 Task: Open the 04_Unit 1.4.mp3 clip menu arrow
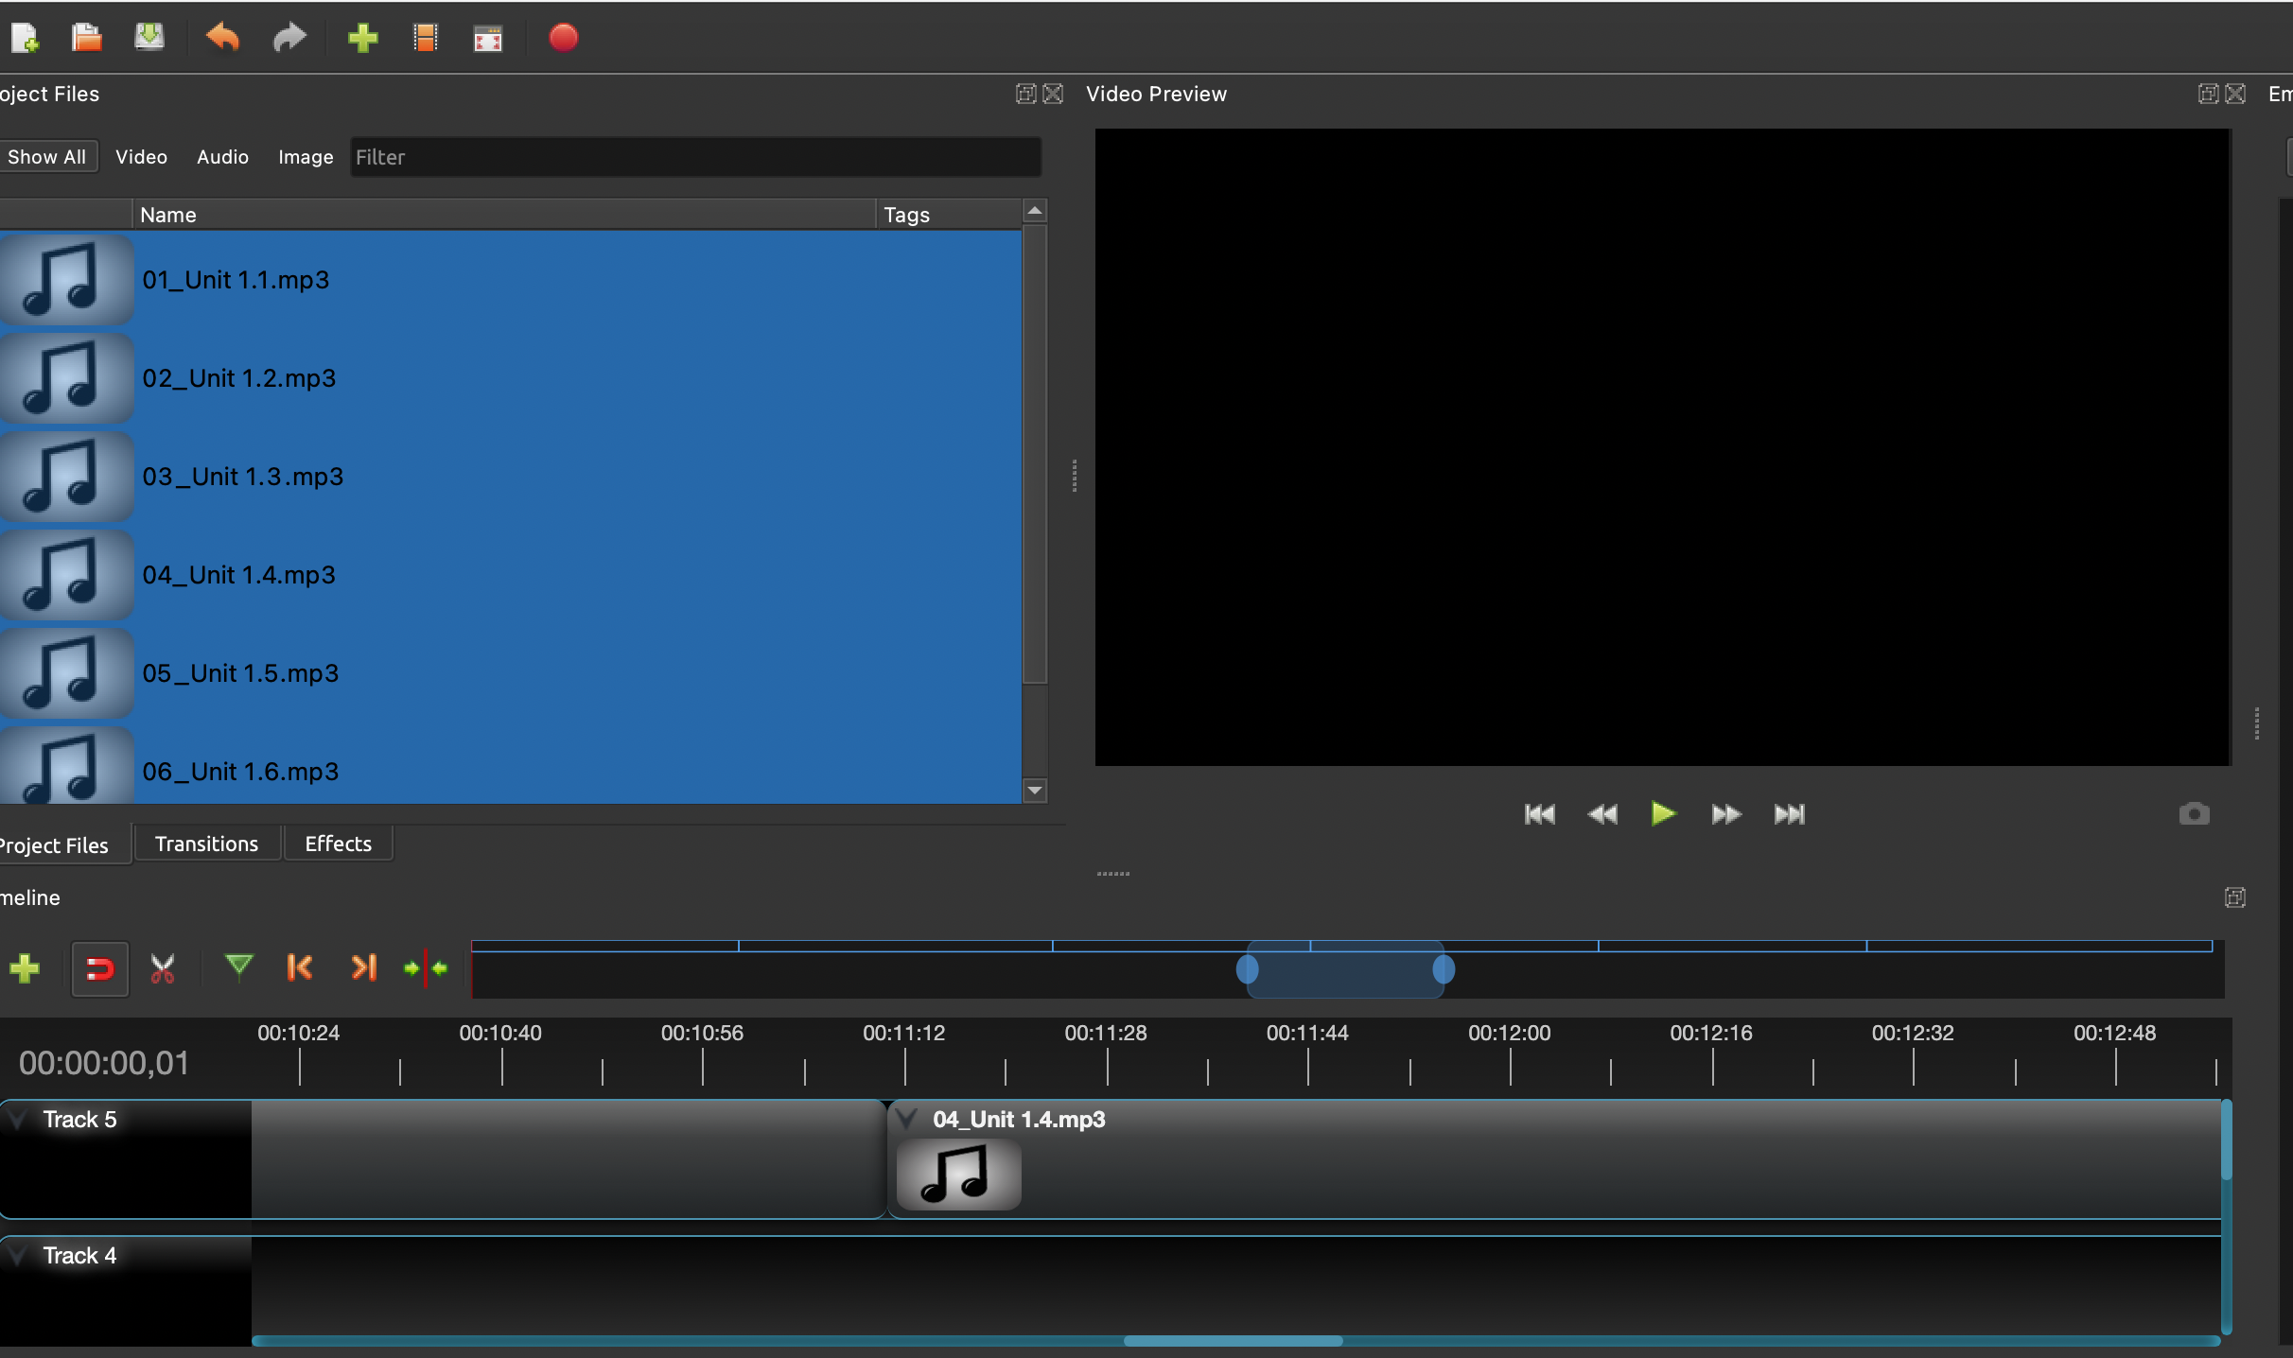[907, 1120]
